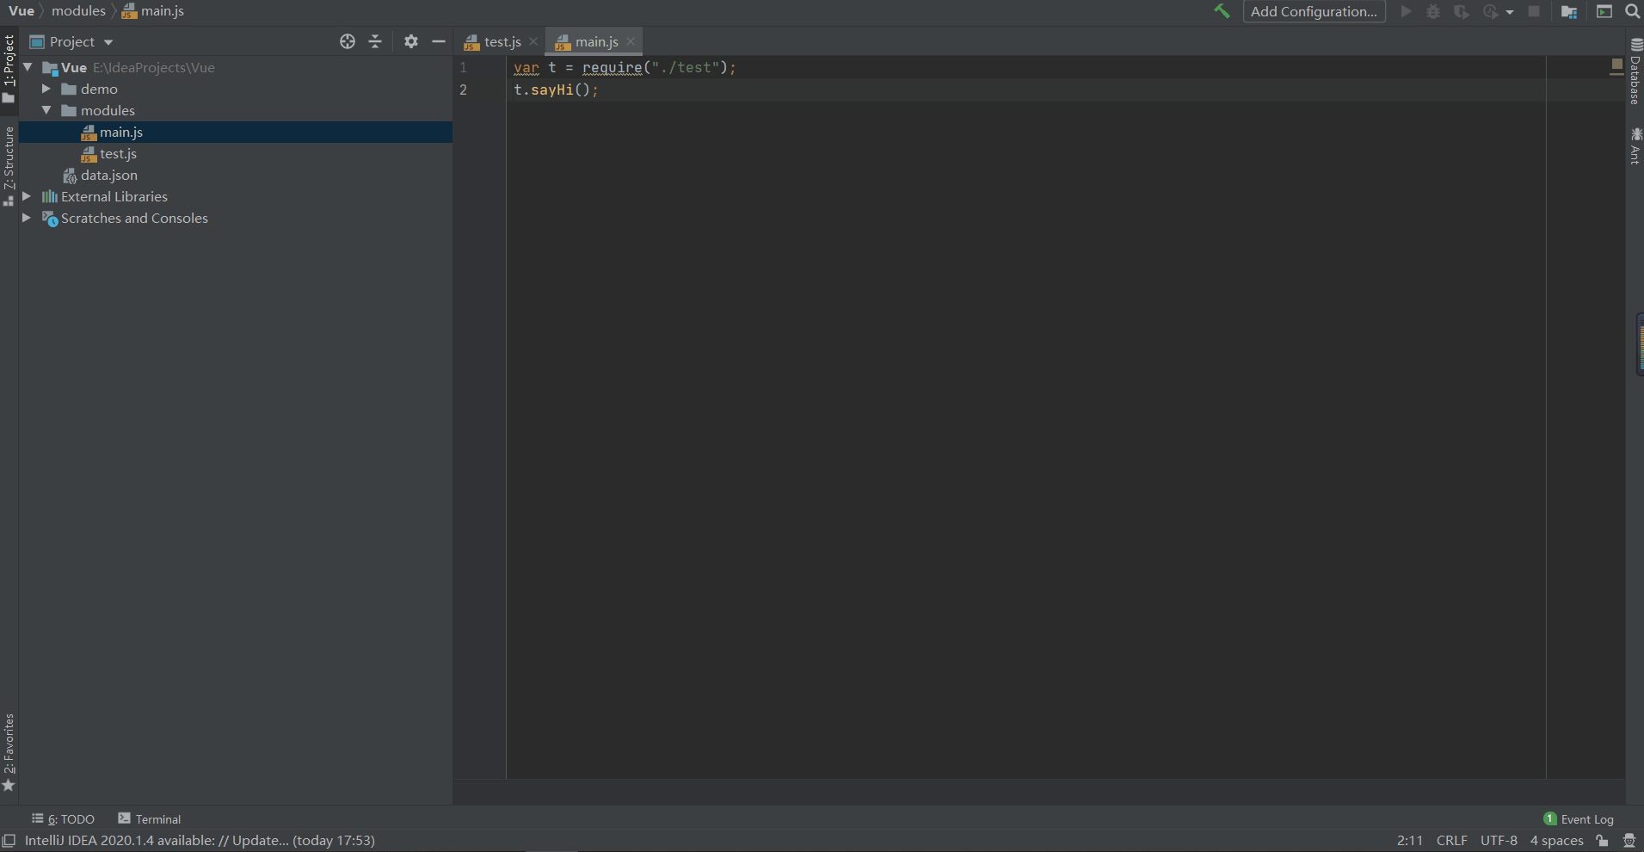Select the demo folder row

(x=236, y=89)
